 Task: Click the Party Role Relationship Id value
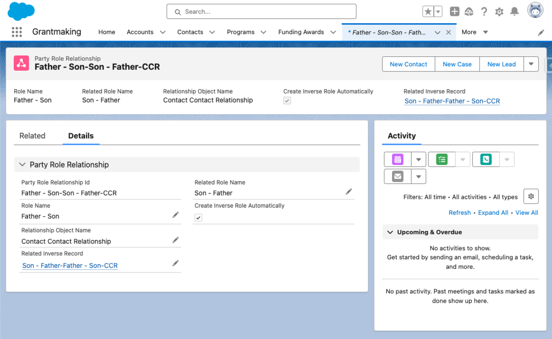click(x=69, y=193)
